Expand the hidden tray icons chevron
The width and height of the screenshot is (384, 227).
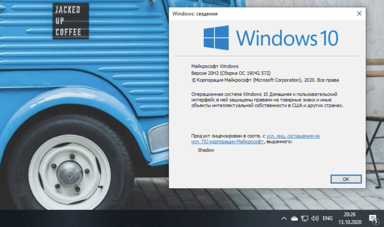tap(284, 218)
